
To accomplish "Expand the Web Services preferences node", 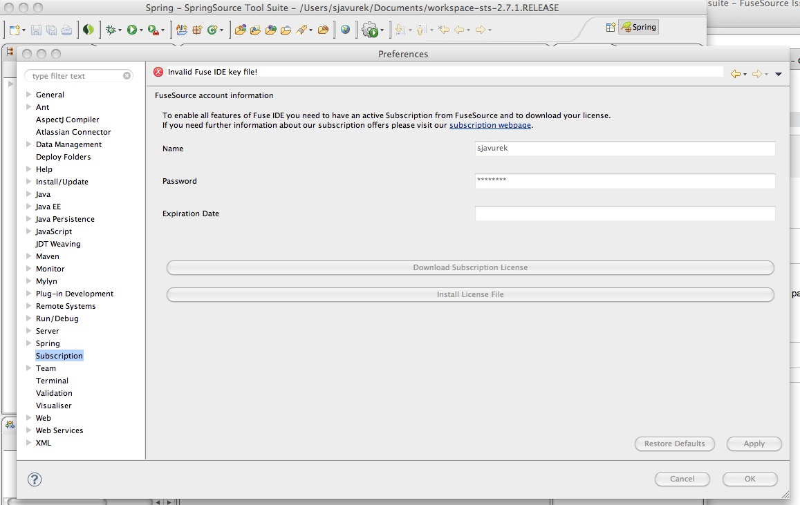I will 28,430.
